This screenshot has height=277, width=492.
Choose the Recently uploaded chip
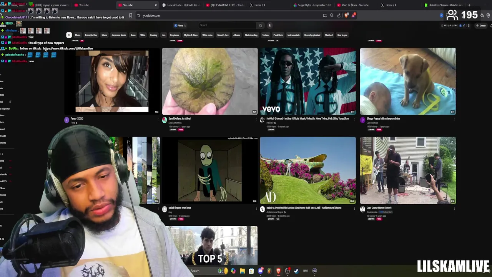tap(312, 35)
